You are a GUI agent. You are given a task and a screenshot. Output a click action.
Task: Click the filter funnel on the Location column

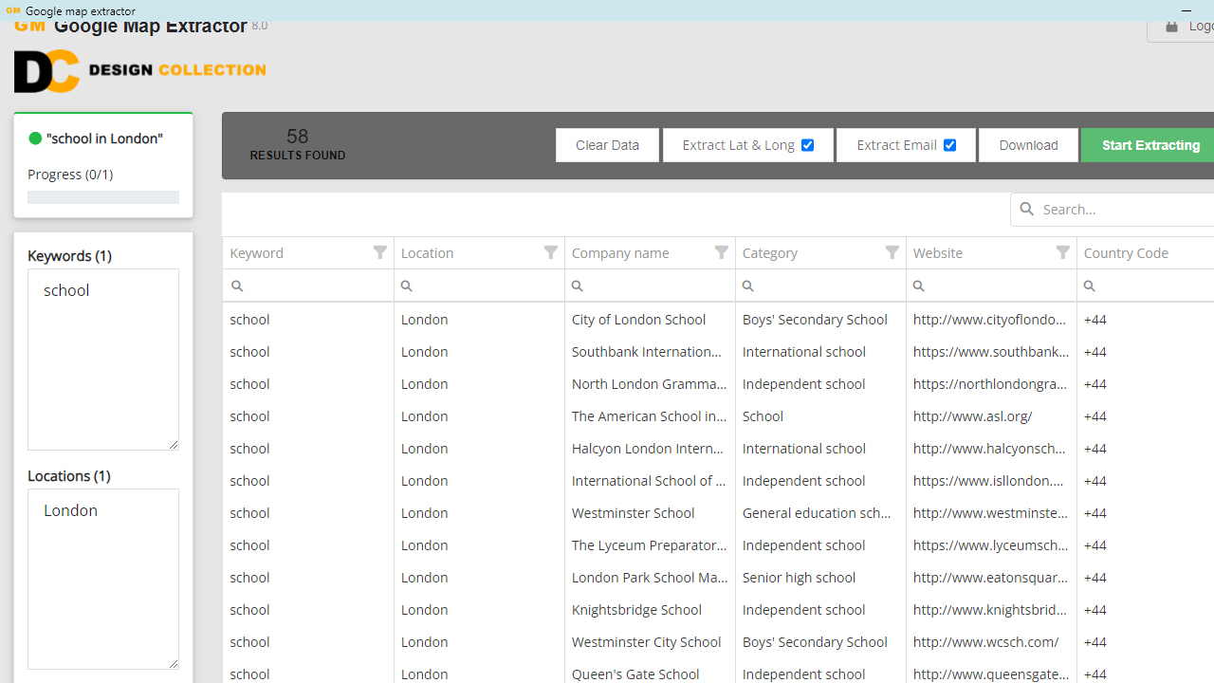click(550, 252)
